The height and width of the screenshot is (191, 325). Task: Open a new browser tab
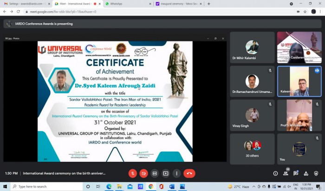pyautogui.click(x=208, y=4)
